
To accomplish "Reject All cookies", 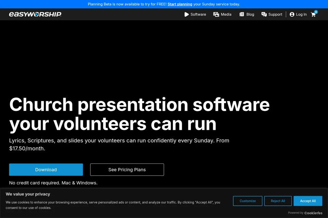I will [x=278, y=201].
